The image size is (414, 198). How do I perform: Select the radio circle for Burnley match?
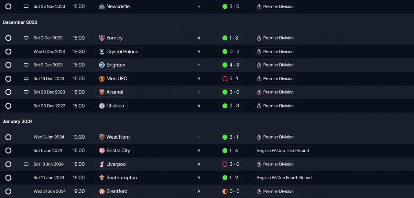(x=8, y=38)
